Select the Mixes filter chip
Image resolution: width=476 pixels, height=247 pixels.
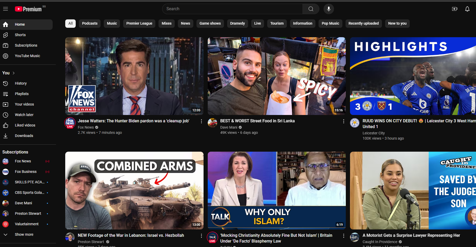pyautogui.click(x=167, y=24)
